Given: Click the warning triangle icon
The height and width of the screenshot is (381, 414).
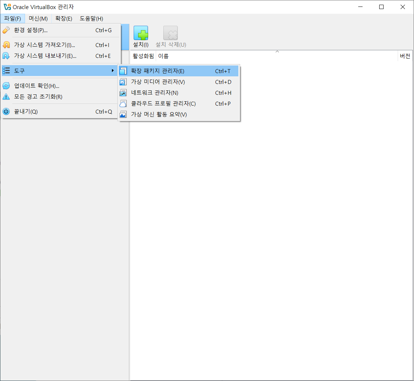Looking at the screenshot, I should (6, 97).
